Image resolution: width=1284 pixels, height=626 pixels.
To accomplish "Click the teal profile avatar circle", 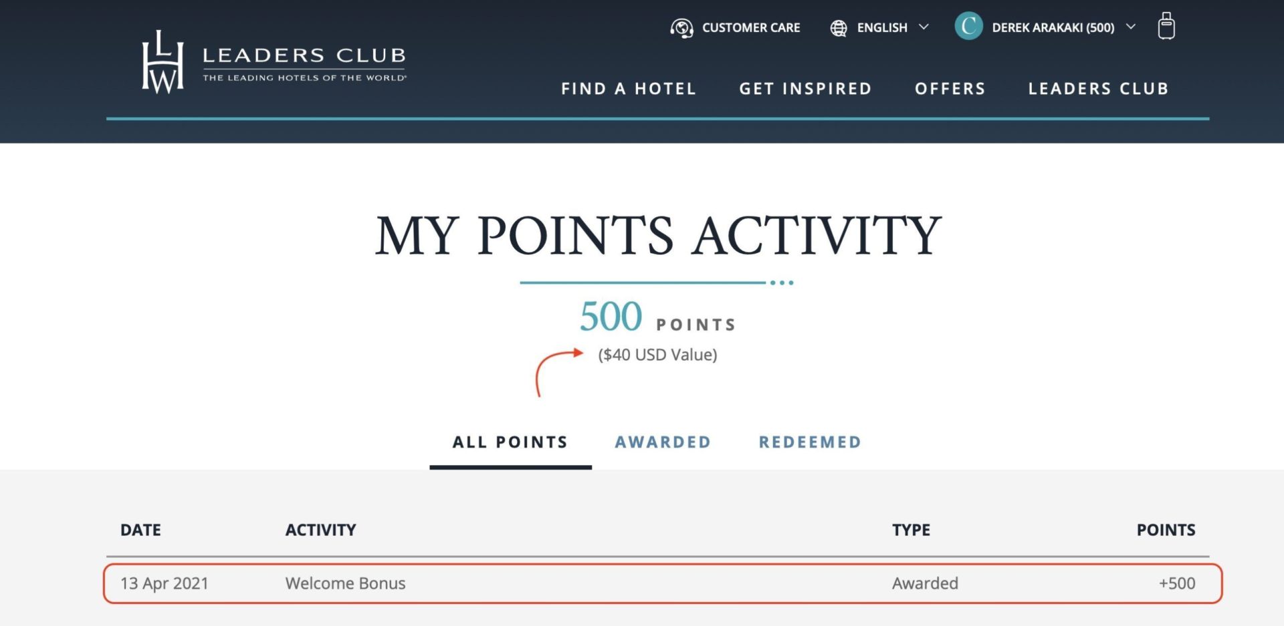I will coord(968,27).
